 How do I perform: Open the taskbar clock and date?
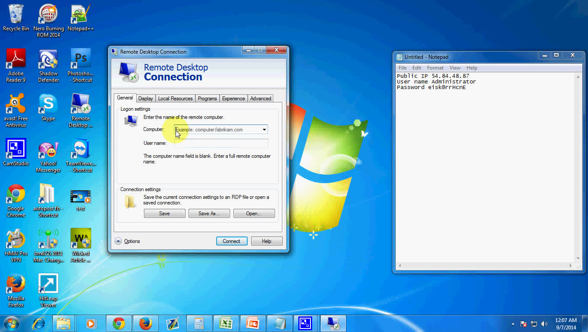click(566, 324)
